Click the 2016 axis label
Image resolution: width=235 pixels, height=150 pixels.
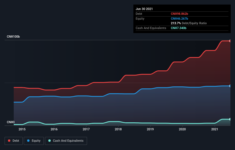[x=54, y=129]
